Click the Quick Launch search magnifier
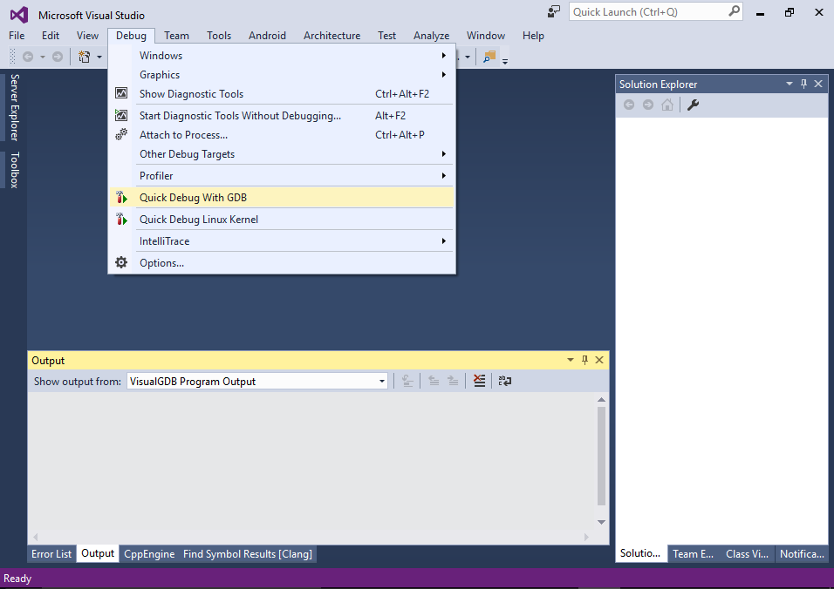Viewport: 834px width, 589px height. [x=734, y=11]
